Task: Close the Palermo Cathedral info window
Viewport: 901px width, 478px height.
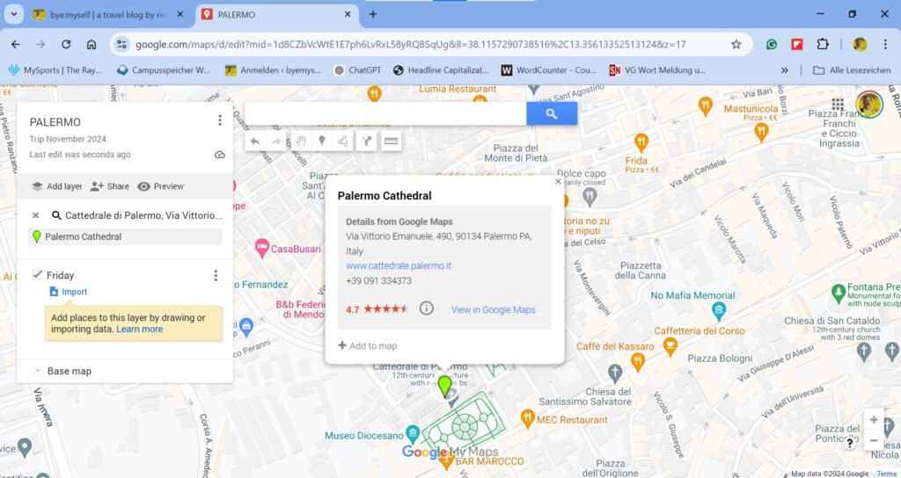Action: 558,181
